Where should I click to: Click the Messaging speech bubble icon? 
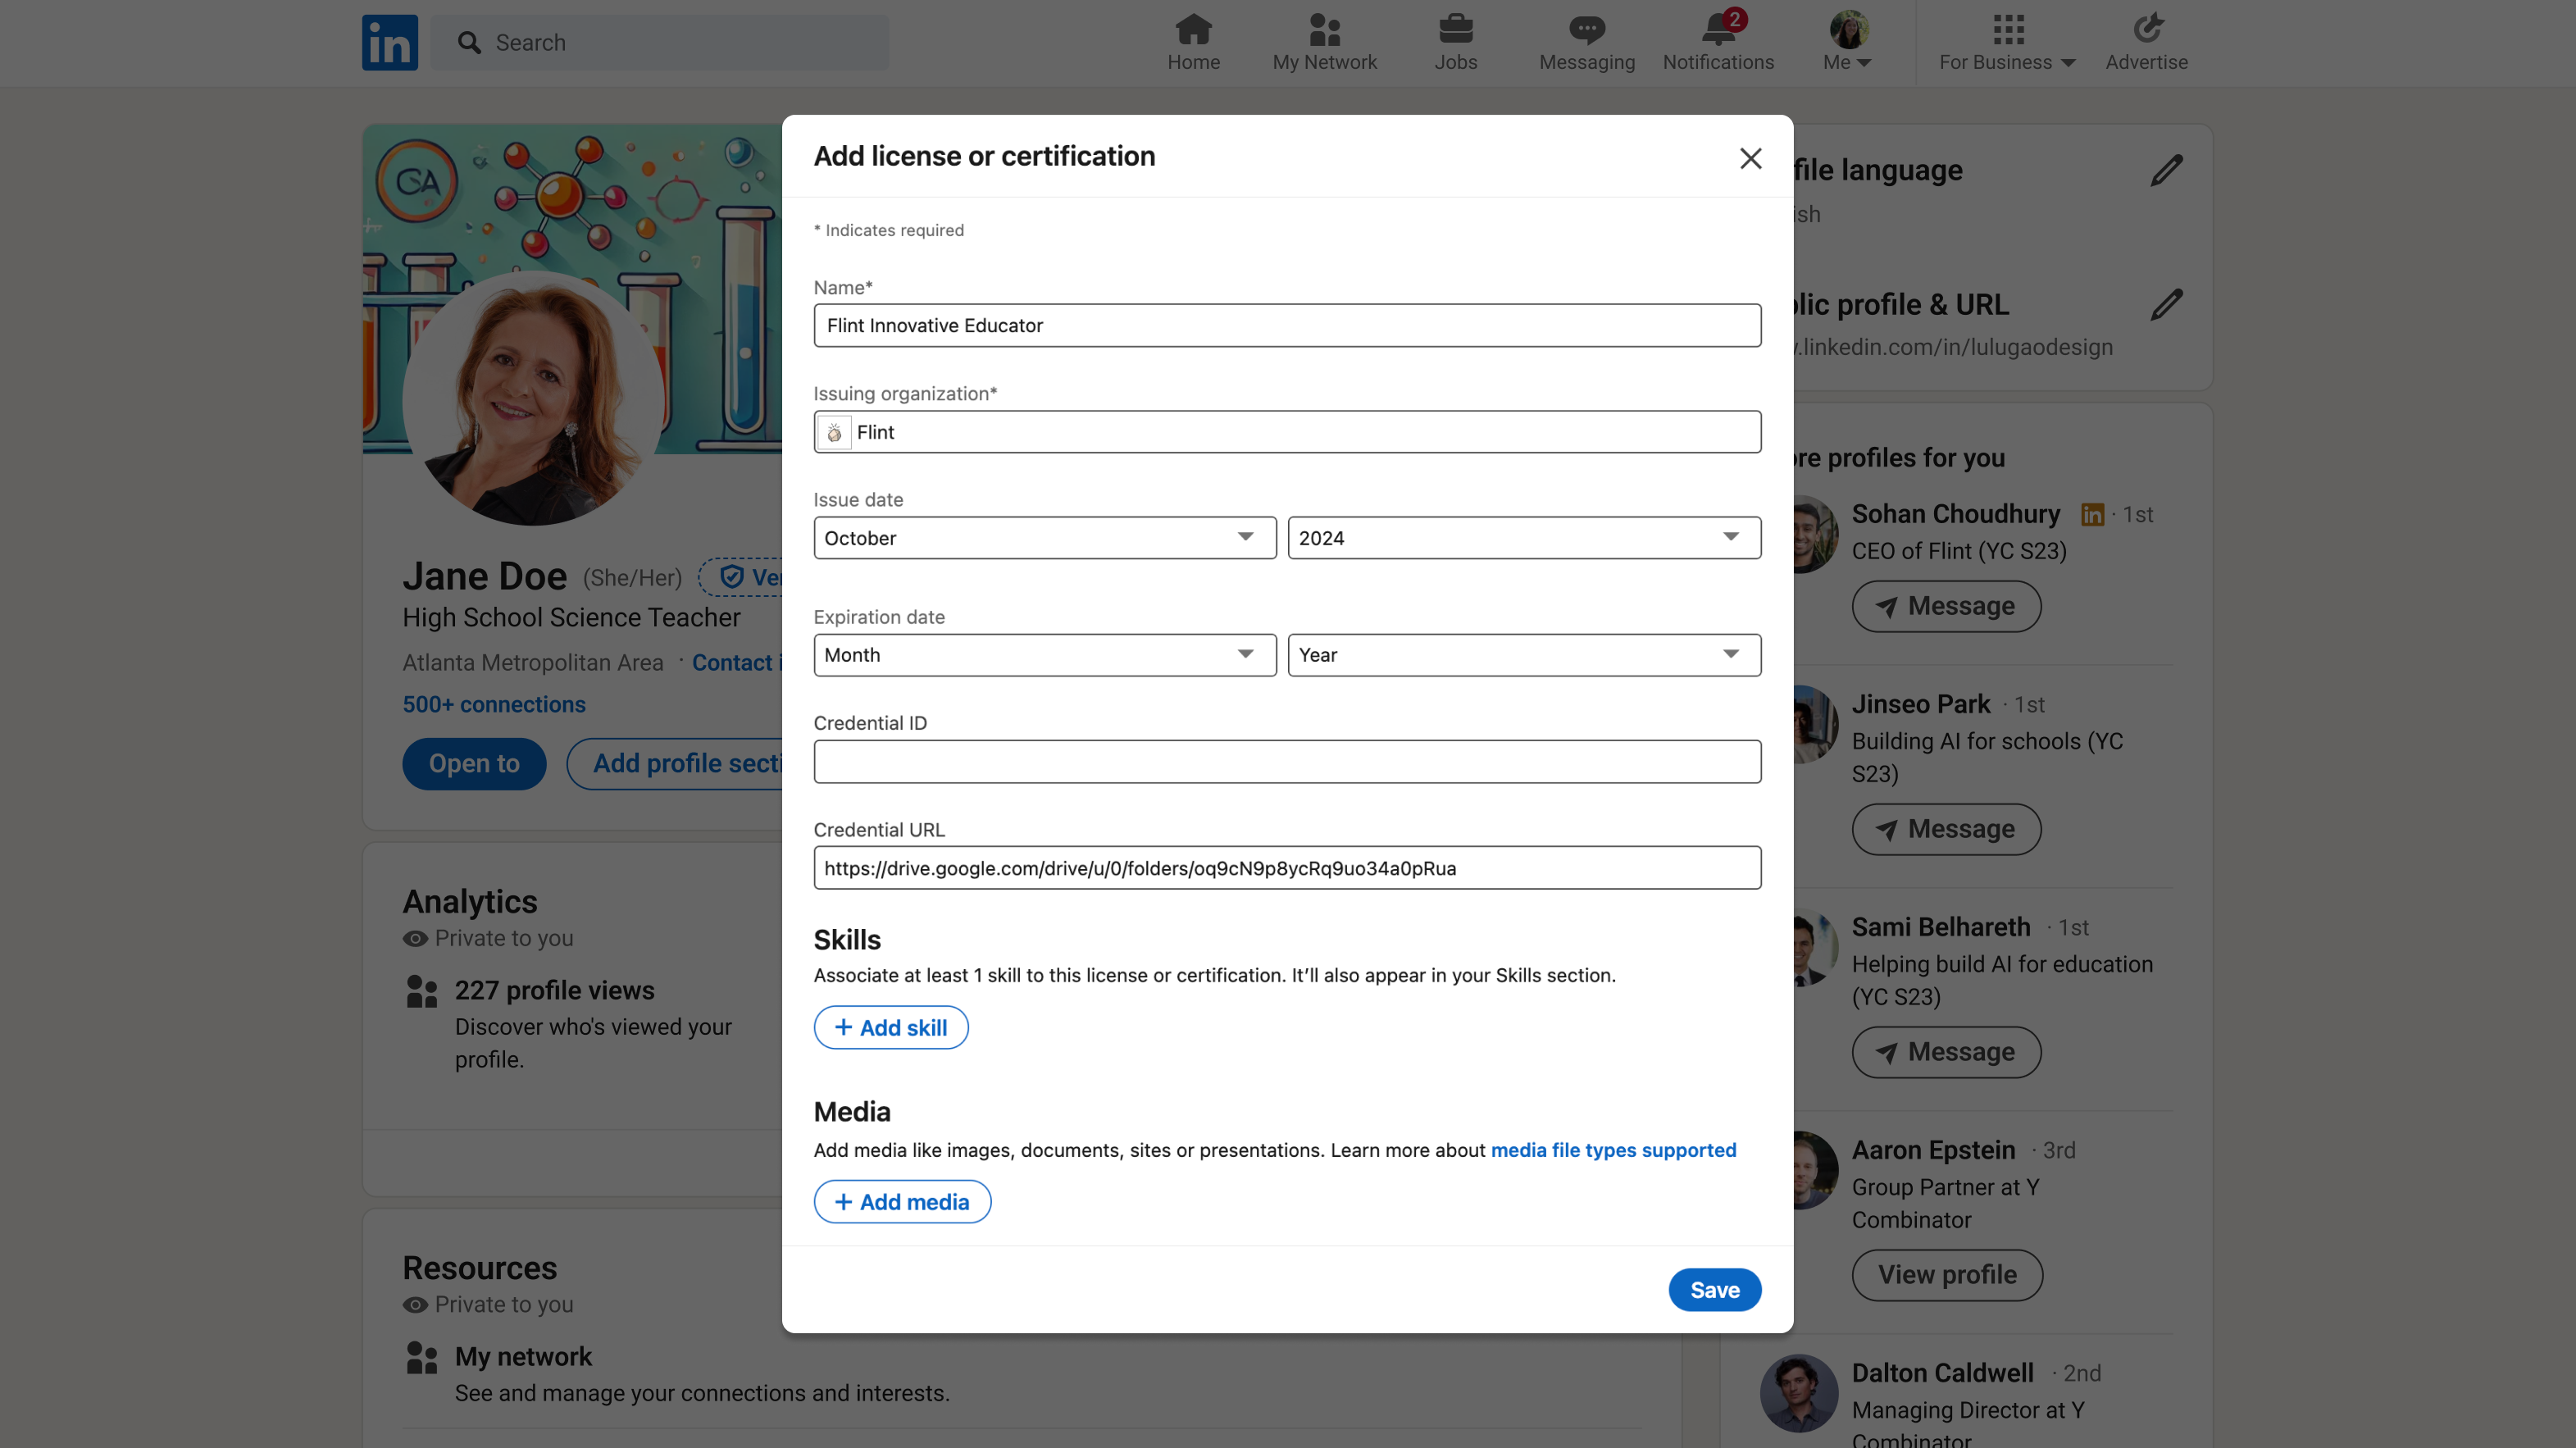click(1586, 29)
